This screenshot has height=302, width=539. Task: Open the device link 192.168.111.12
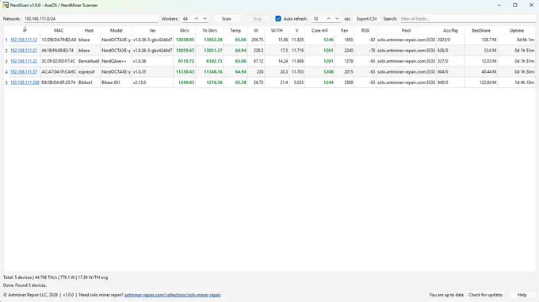pos(24,40)
